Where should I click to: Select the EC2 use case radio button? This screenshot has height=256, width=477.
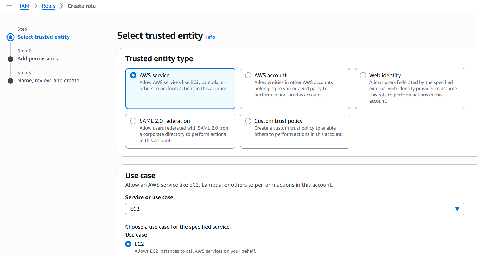(128, 244)
